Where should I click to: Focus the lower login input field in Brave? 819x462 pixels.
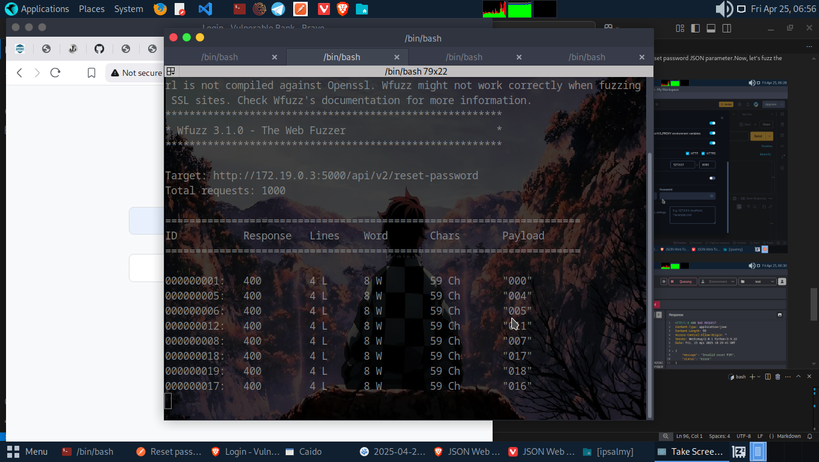(146, 268)
